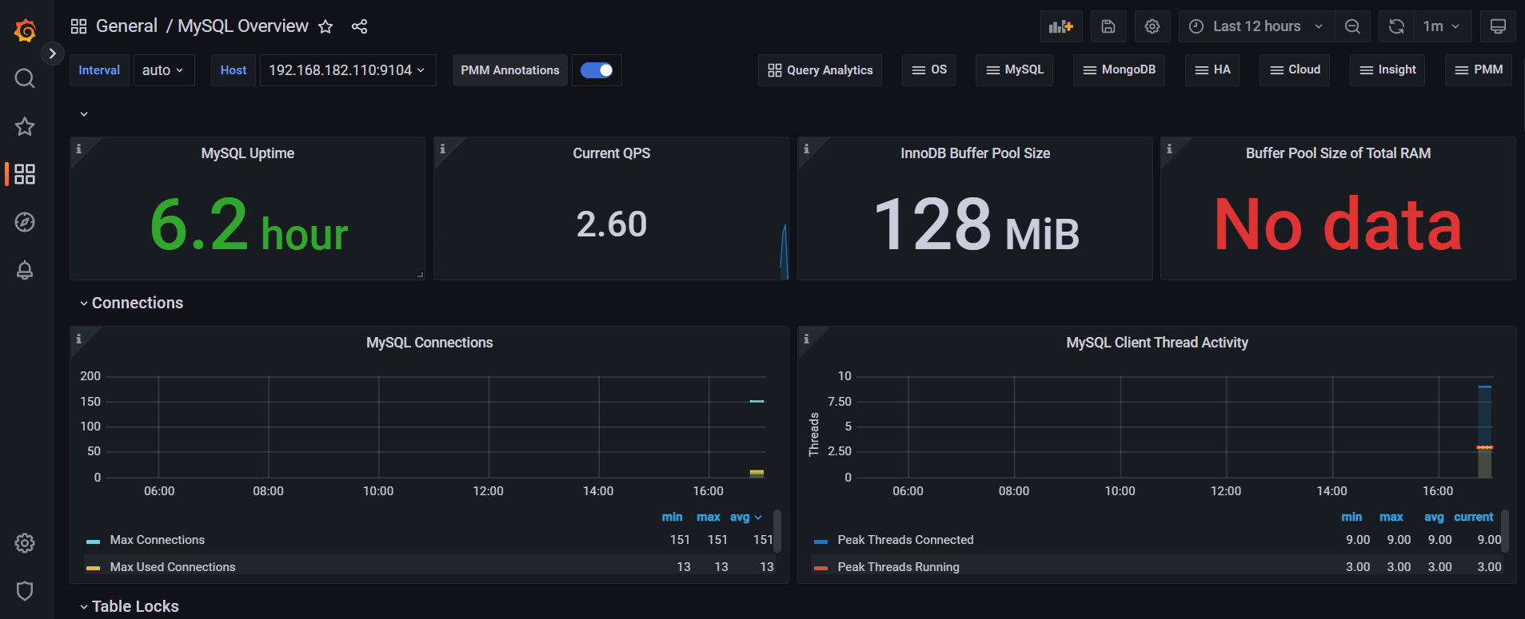The height and width of the screenshot is (619, 1525).
Task: Open the HA menu
Action: click(1212, 70)
